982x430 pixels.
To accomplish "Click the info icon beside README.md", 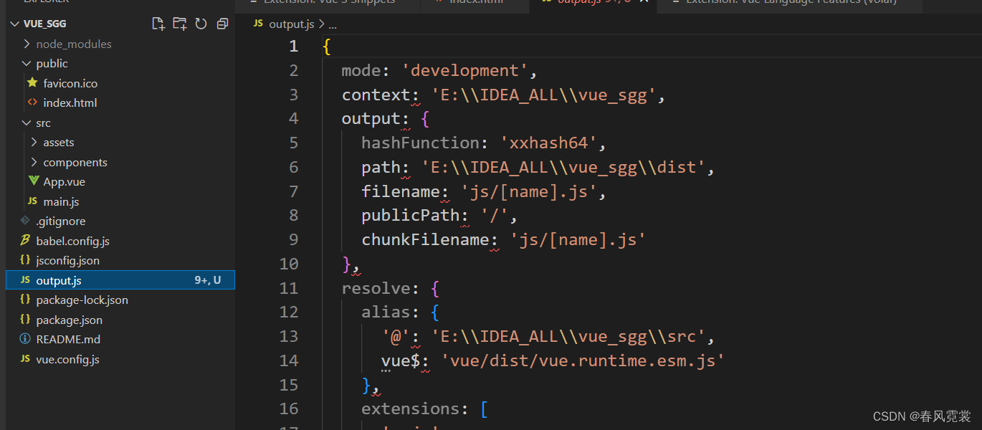I will 25,339.
